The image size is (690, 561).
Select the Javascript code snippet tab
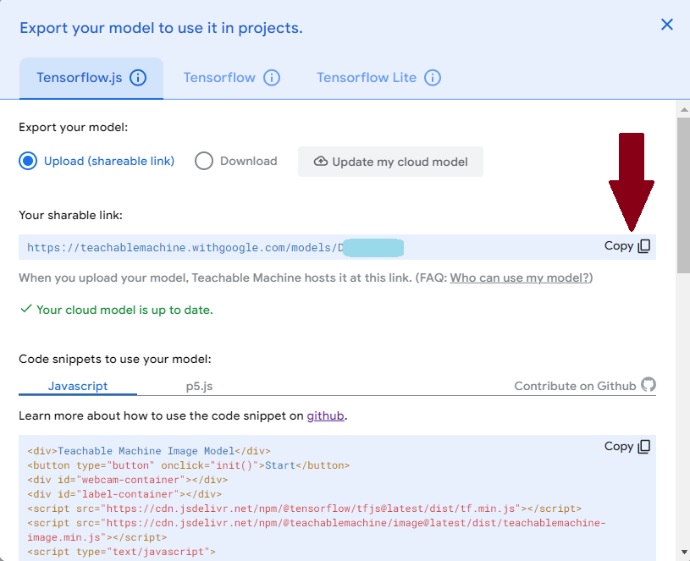coord(77,386)
